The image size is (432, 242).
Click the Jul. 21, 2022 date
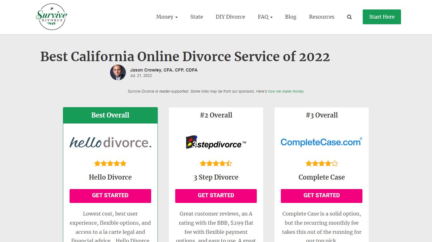141,76
